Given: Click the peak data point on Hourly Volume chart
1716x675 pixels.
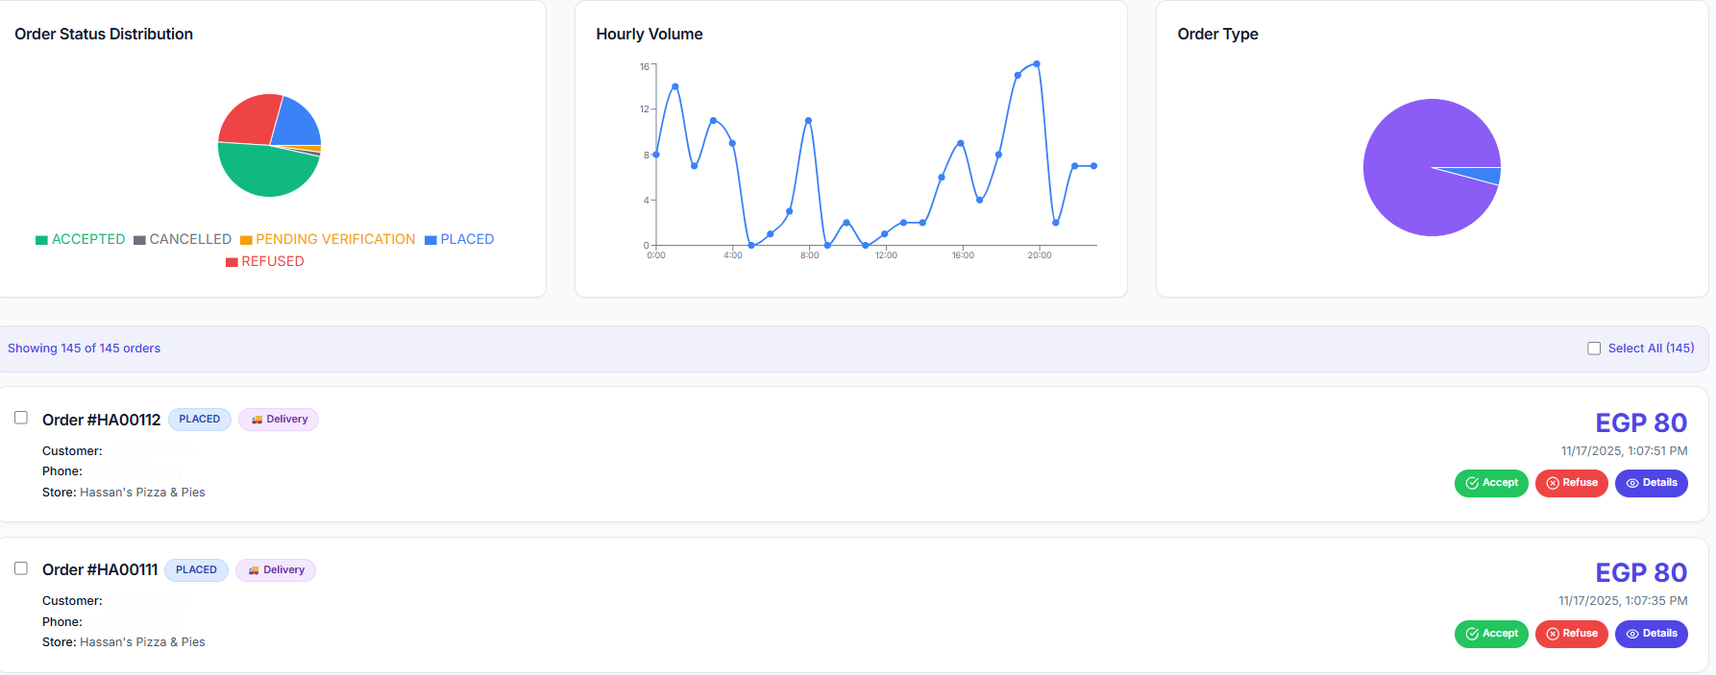Looking at the screenshot, I should [x=1037, y=64].
